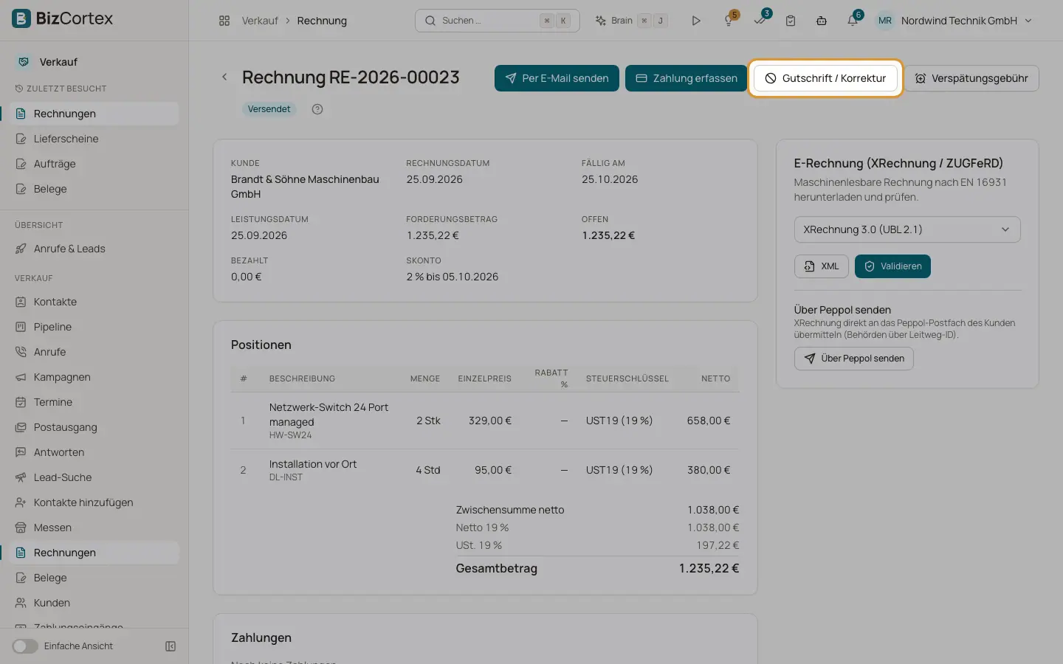Click Zahlung erfassen button

(687, 78)
